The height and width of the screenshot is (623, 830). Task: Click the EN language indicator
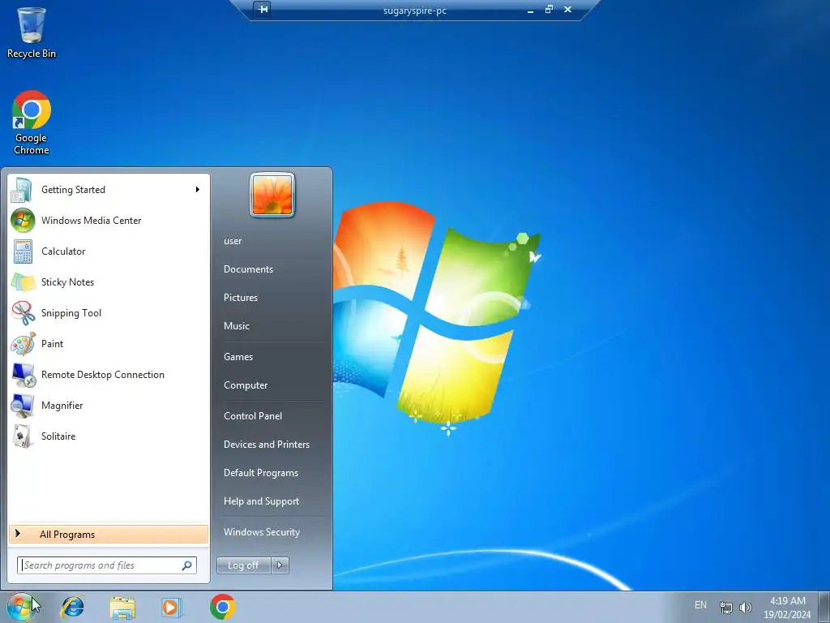coord(700,605)
